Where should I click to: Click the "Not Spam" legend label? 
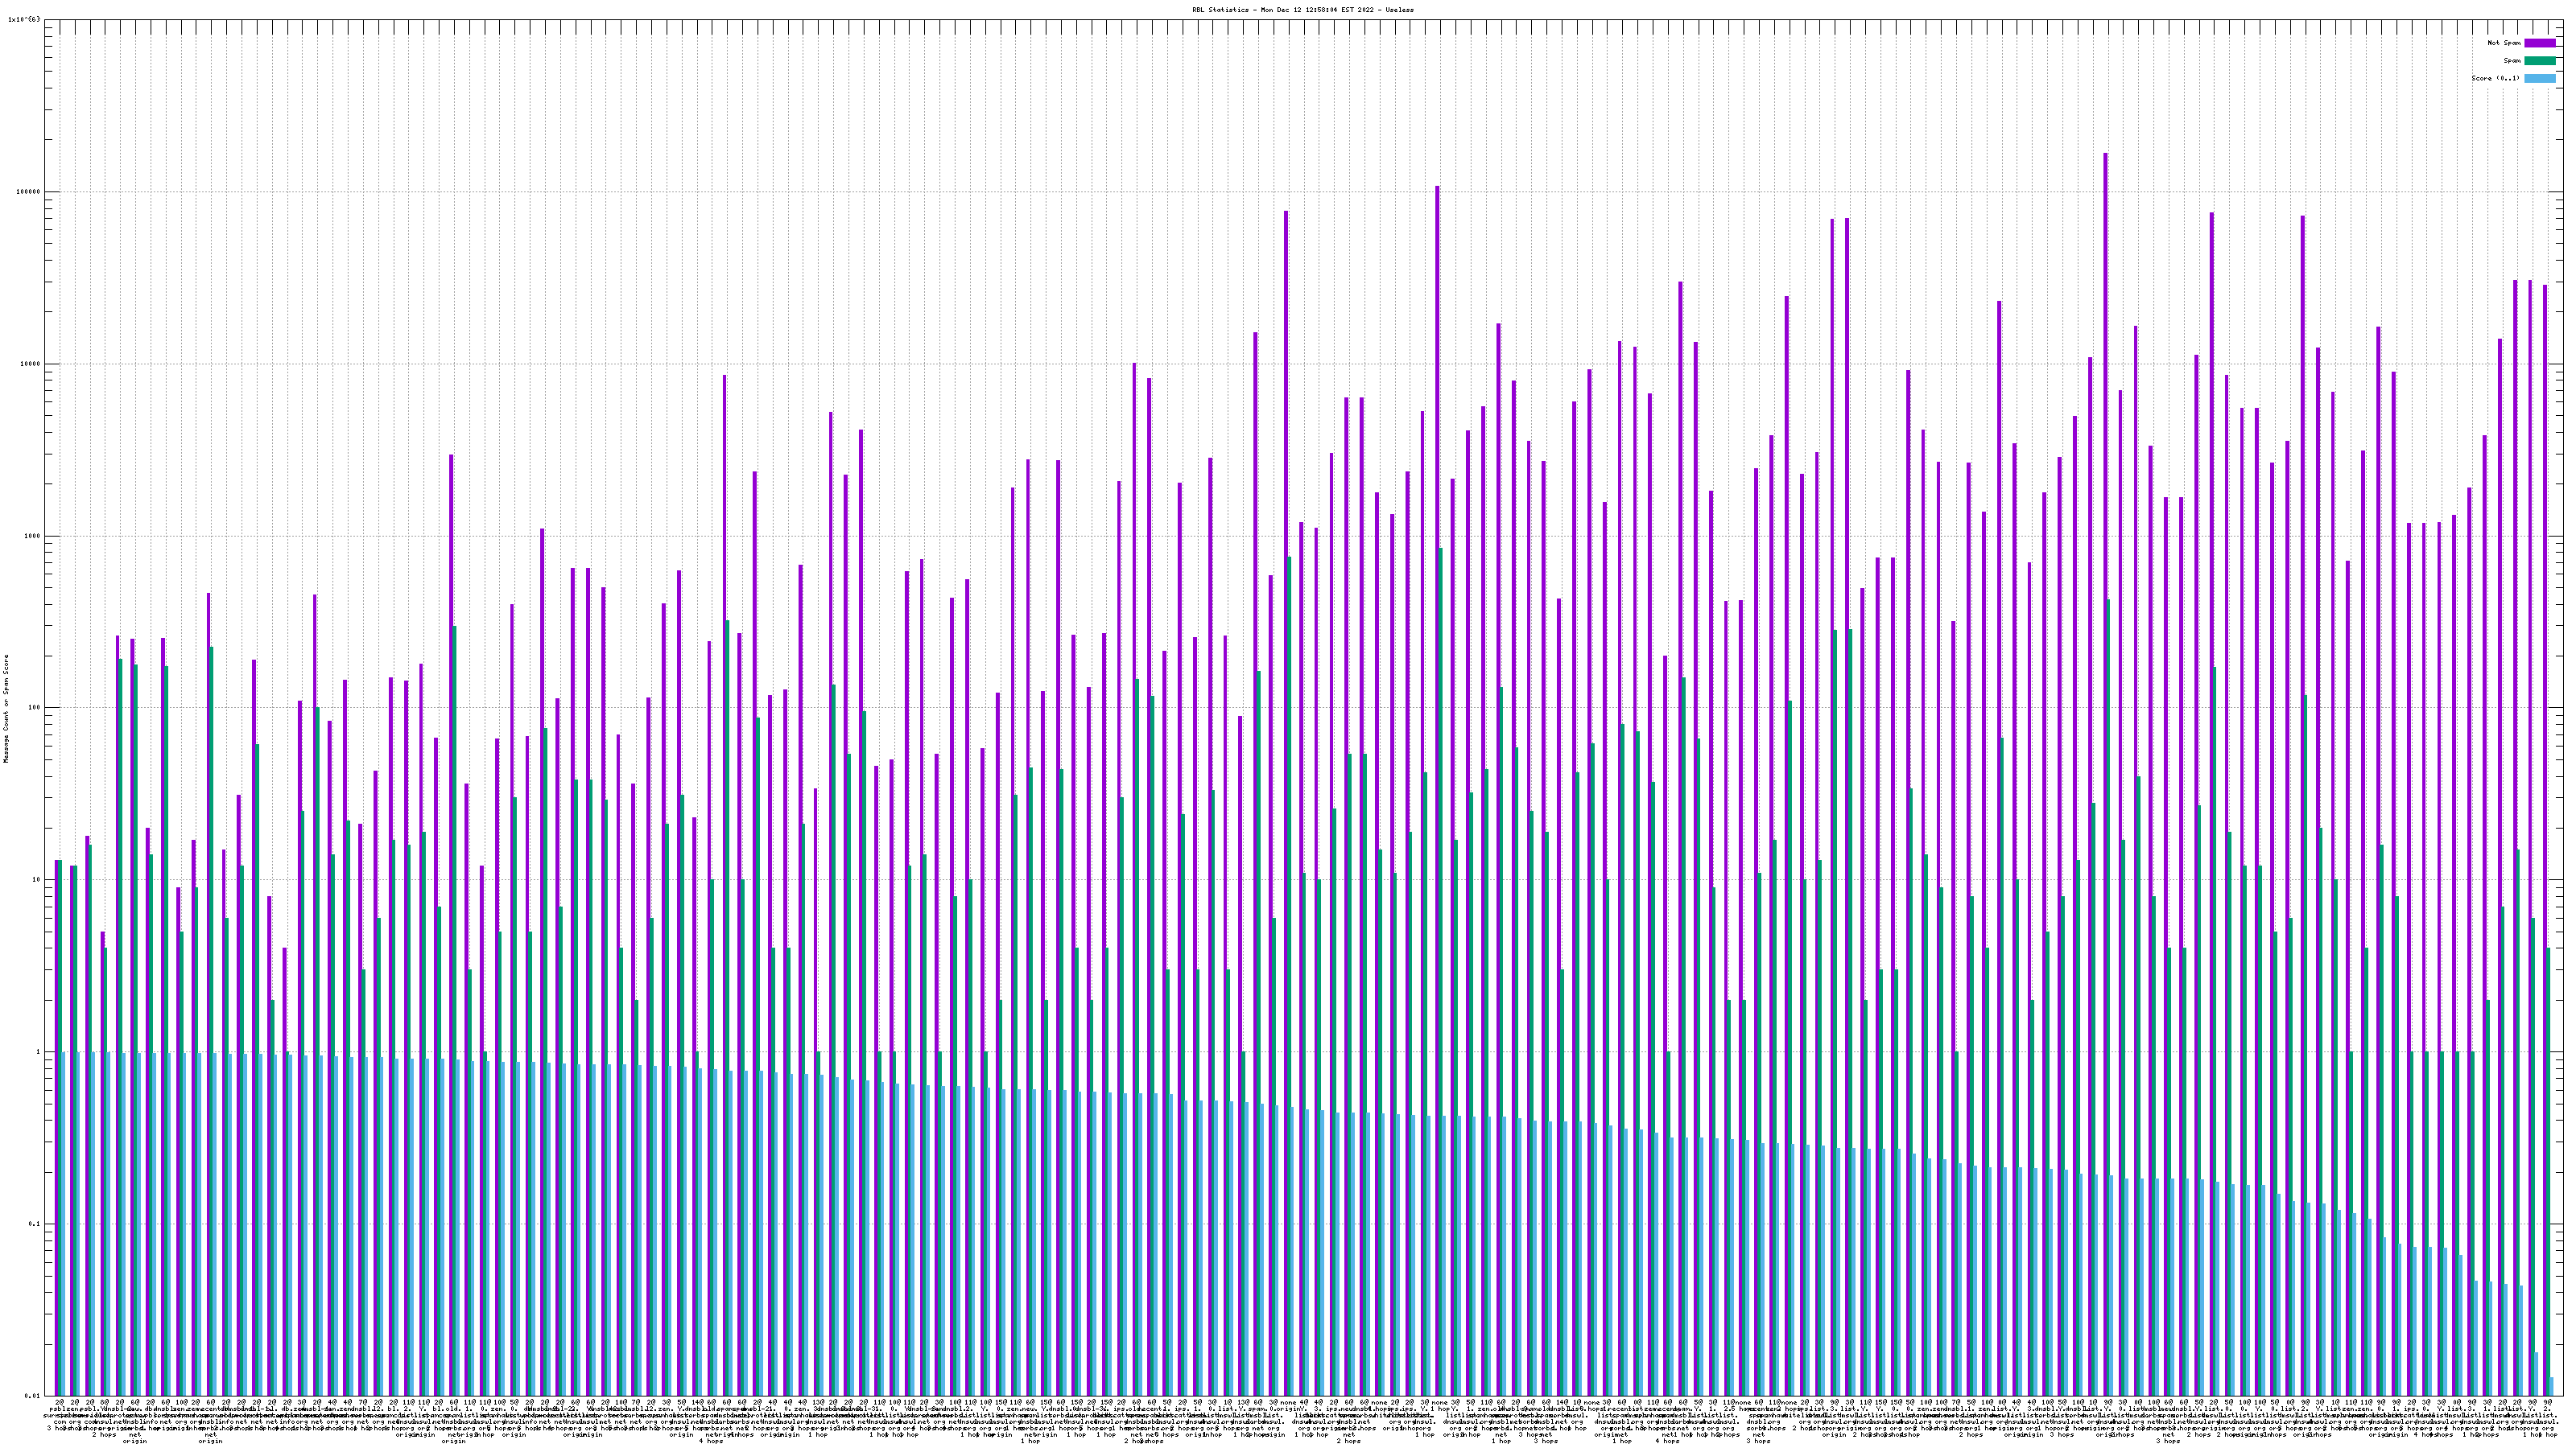[2504, 43]
